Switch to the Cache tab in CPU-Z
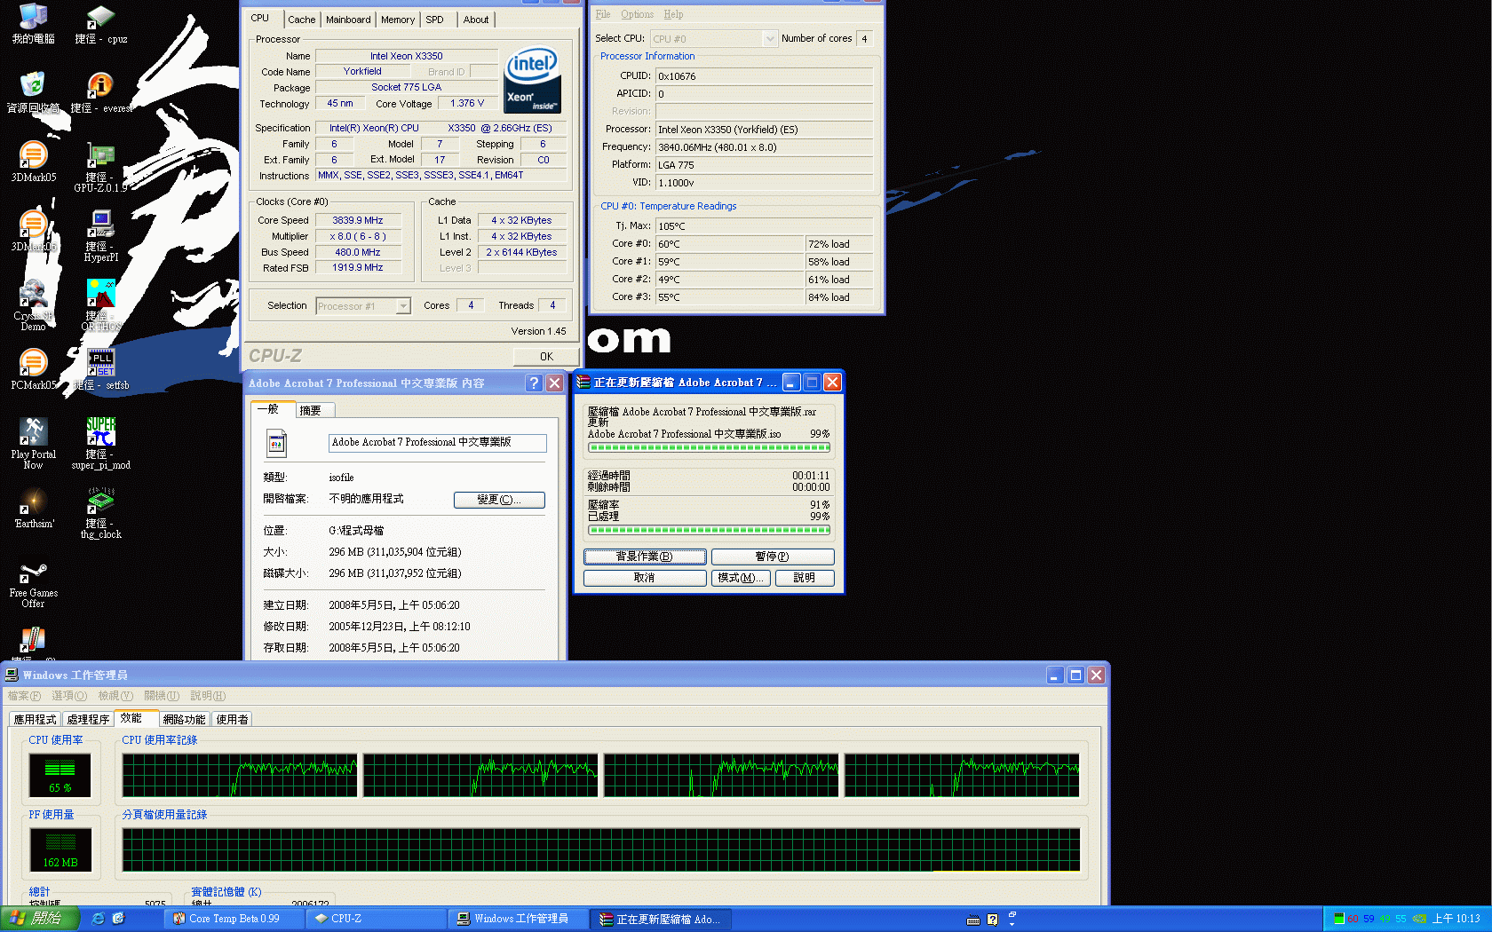The image size is (1492, 932). pyautogui.click(x=301, y=20)
